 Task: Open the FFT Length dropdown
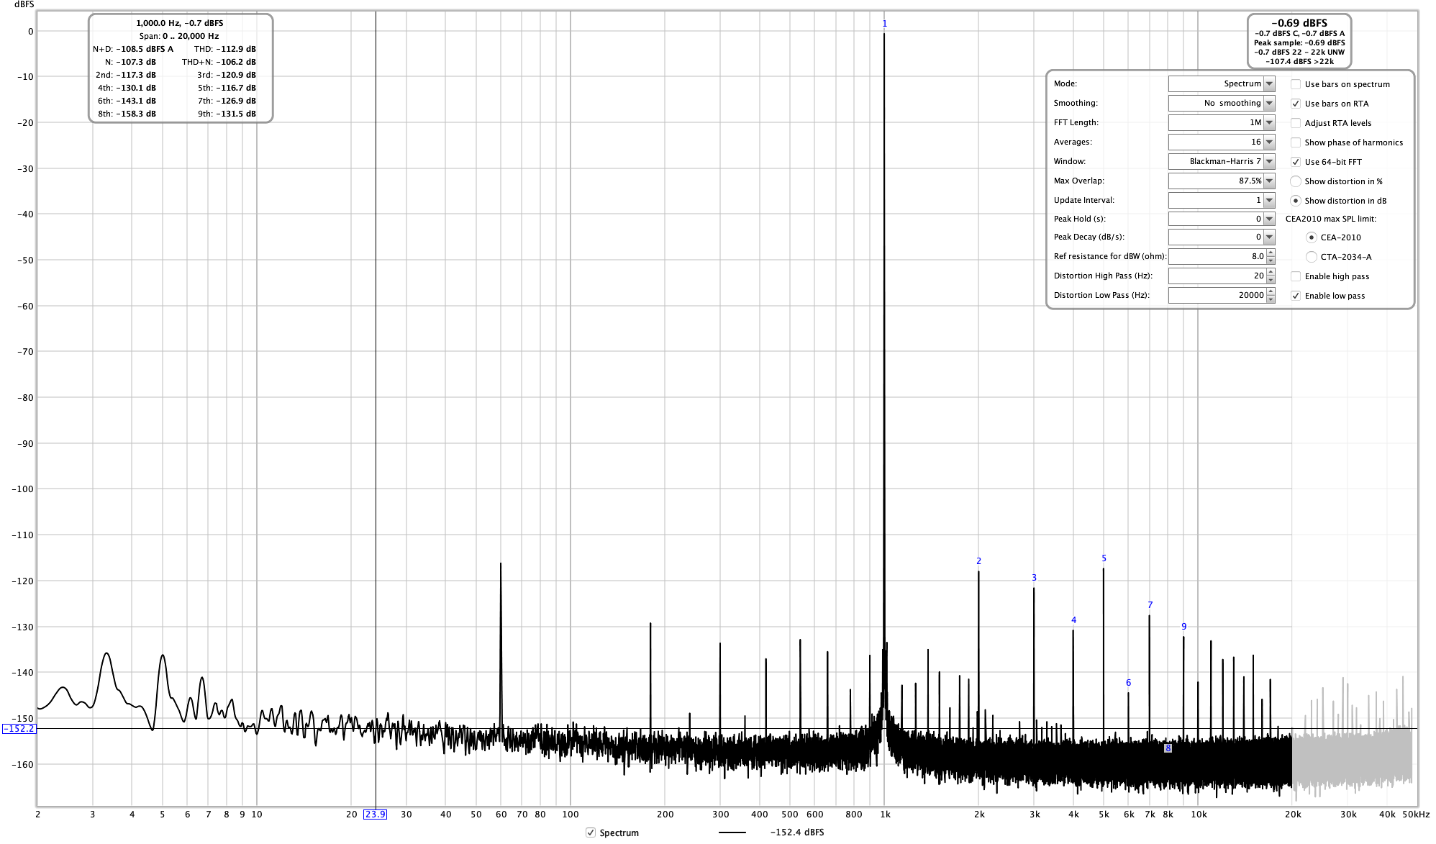(1222, 122)
